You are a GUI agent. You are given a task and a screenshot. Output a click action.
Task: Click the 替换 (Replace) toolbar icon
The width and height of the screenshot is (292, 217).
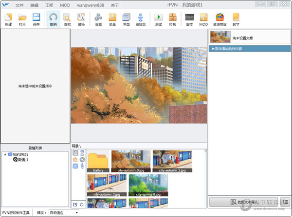pos(81,19)
